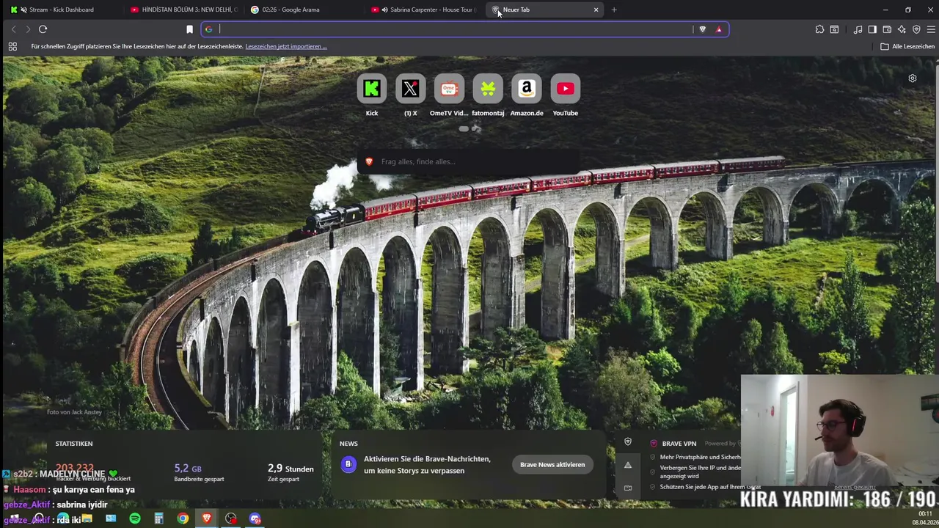939x528 pixels.
Task: Click the tab search toolbar icon
Action: 834,29
